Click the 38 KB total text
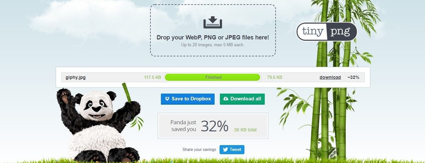Screen dimensions: 425x163 [245, 130]
